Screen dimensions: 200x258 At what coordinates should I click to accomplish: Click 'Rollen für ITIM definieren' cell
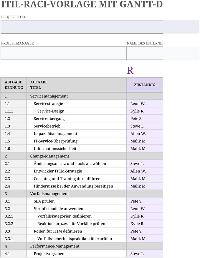click(76, 231)
